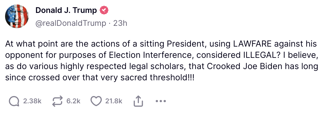Click the 23h post timestamp
Image resolution: width=325 pixels, height=114 pixels.
pyautogui.click(x=120, y=23)
